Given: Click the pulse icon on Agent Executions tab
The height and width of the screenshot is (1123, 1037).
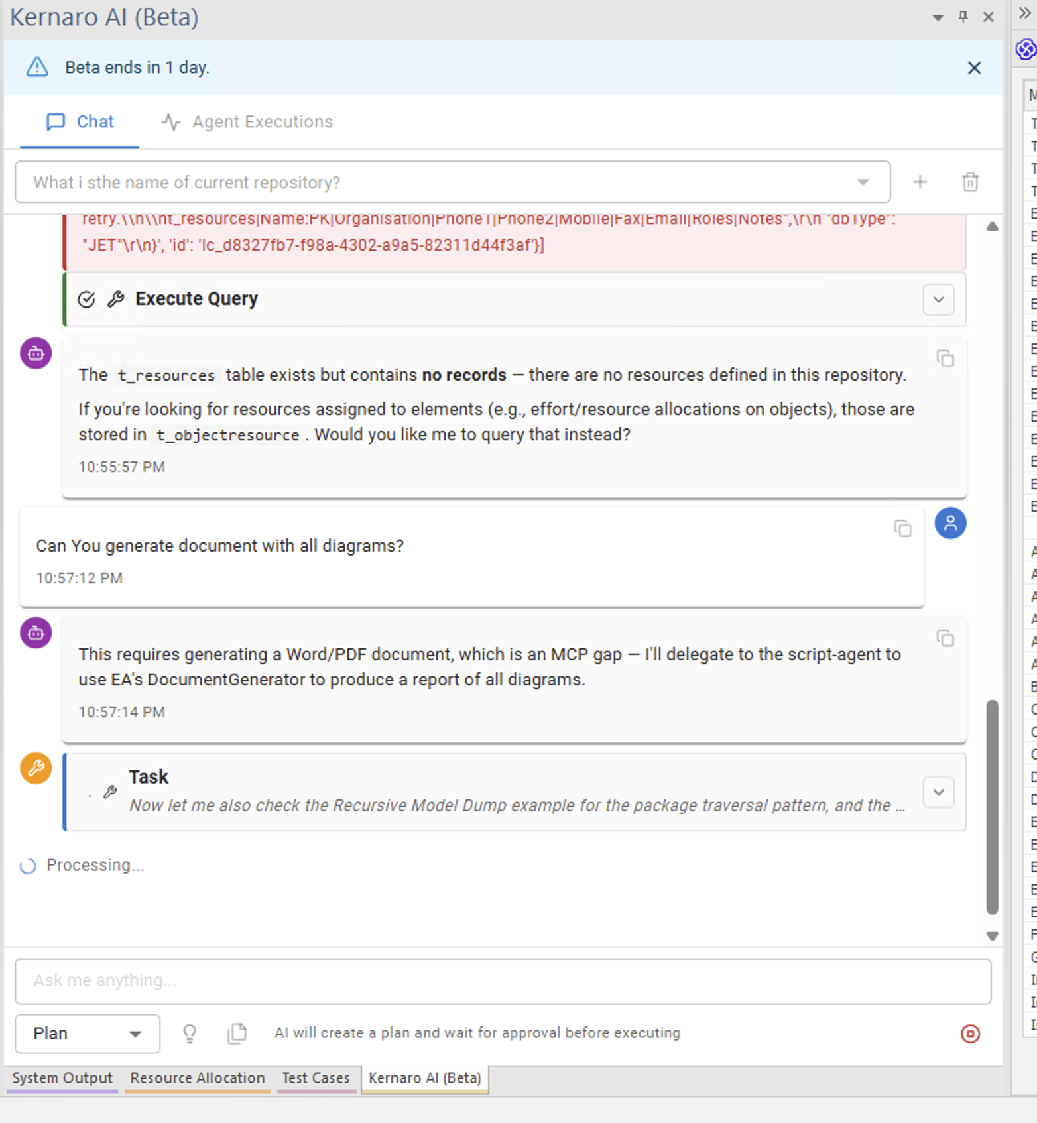Looking at the screenshot, I should [x=171, y=122].
